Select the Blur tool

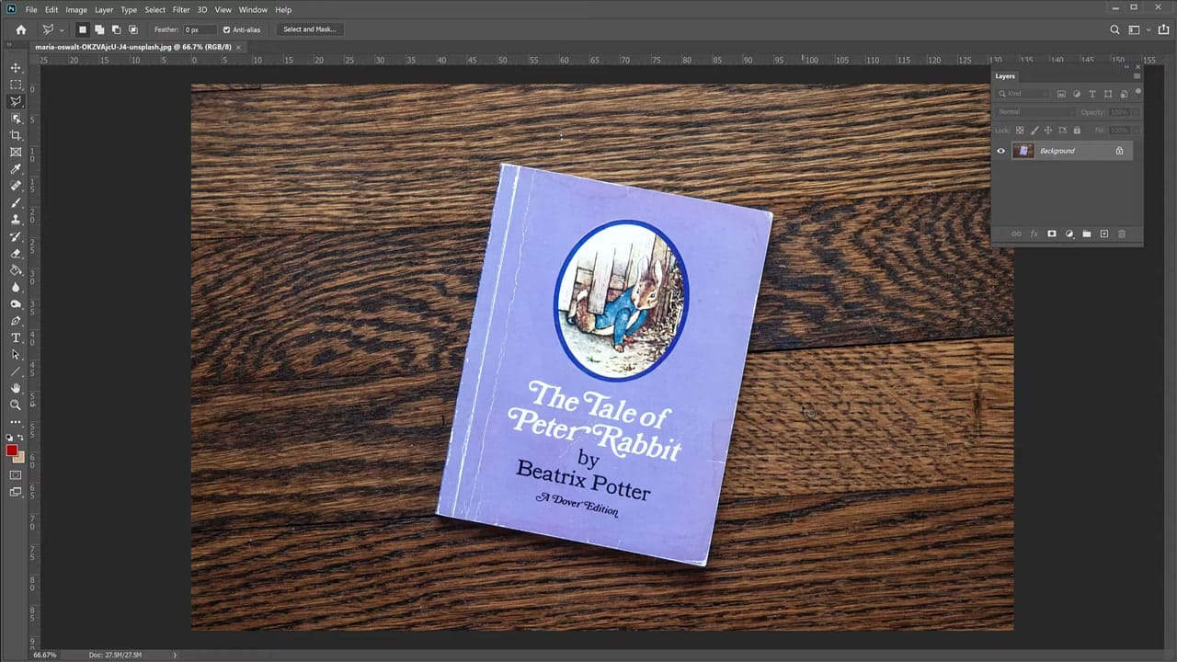pos(16,287)
